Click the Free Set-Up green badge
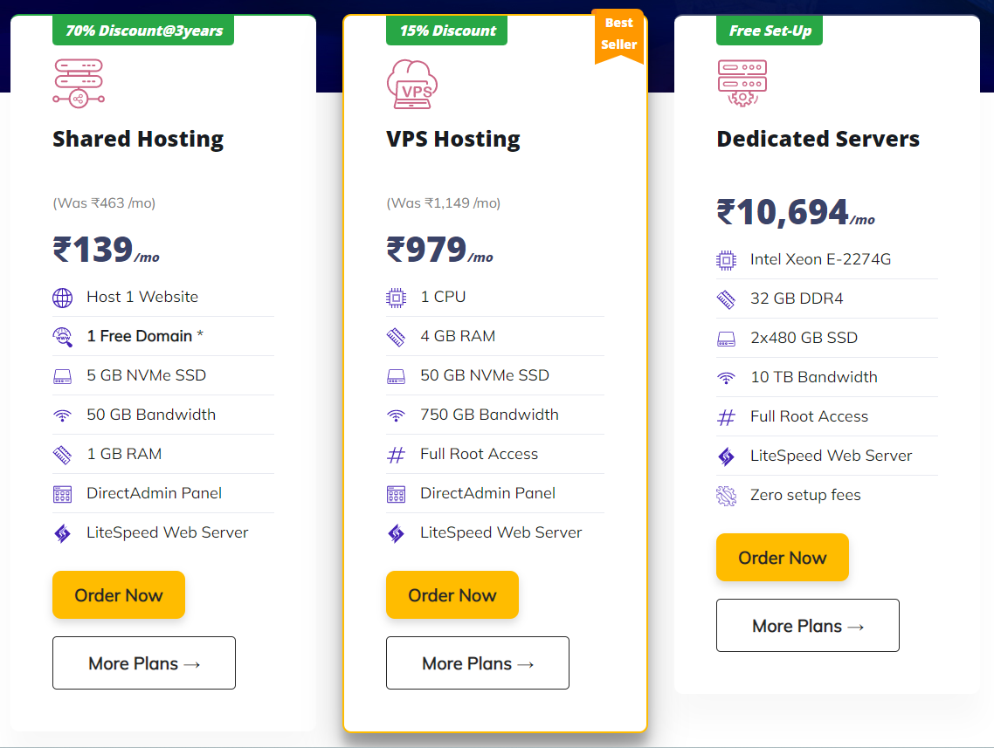994x748 pixels. (x=770, y=30)
